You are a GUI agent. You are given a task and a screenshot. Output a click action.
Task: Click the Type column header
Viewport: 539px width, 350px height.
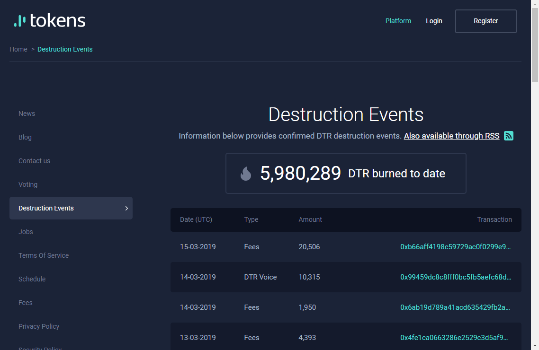click(x=252, y=219)
